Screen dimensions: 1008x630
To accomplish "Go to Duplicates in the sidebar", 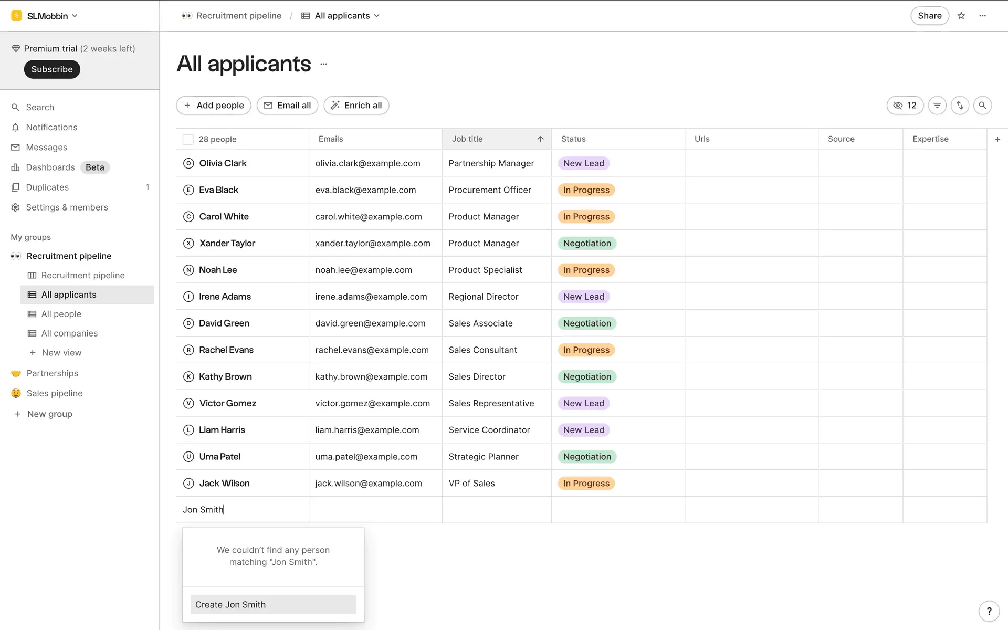I will pyautogui.click(x=47, y=187).
